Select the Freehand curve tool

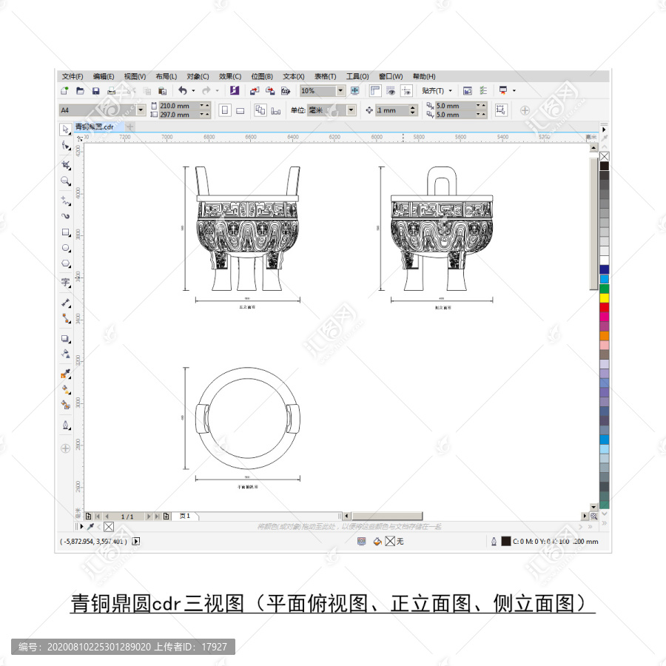[x=65, y=201]
